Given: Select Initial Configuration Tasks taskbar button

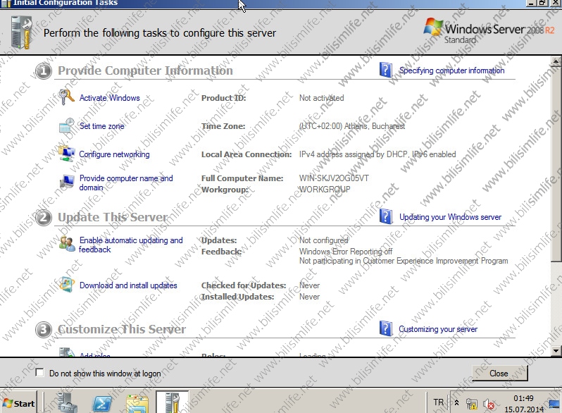Looking at the screenshot, I should point(172,402).
